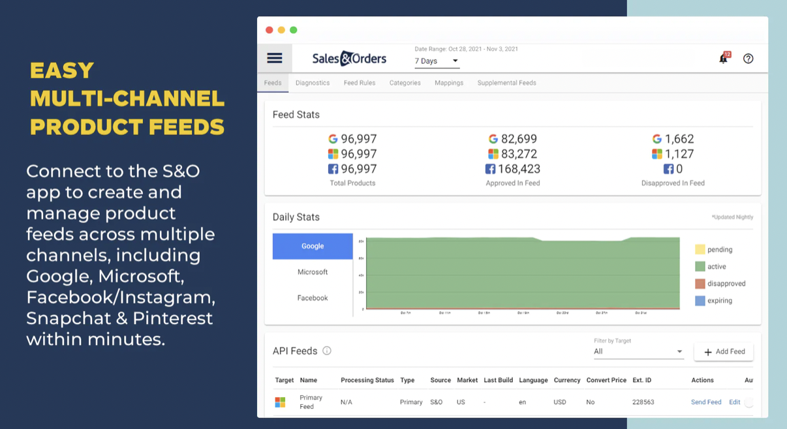
Task: Click the Currency column header
Action: (x=567, y=380)
